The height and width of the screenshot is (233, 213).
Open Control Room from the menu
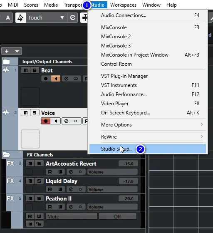point(148,64)
